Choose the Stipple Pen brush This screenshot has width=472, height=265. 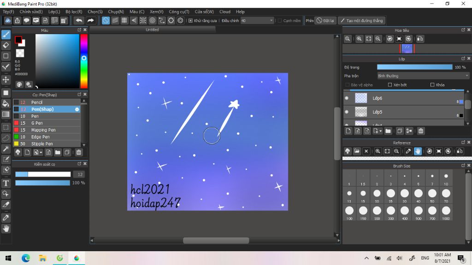tap(47, 144)
